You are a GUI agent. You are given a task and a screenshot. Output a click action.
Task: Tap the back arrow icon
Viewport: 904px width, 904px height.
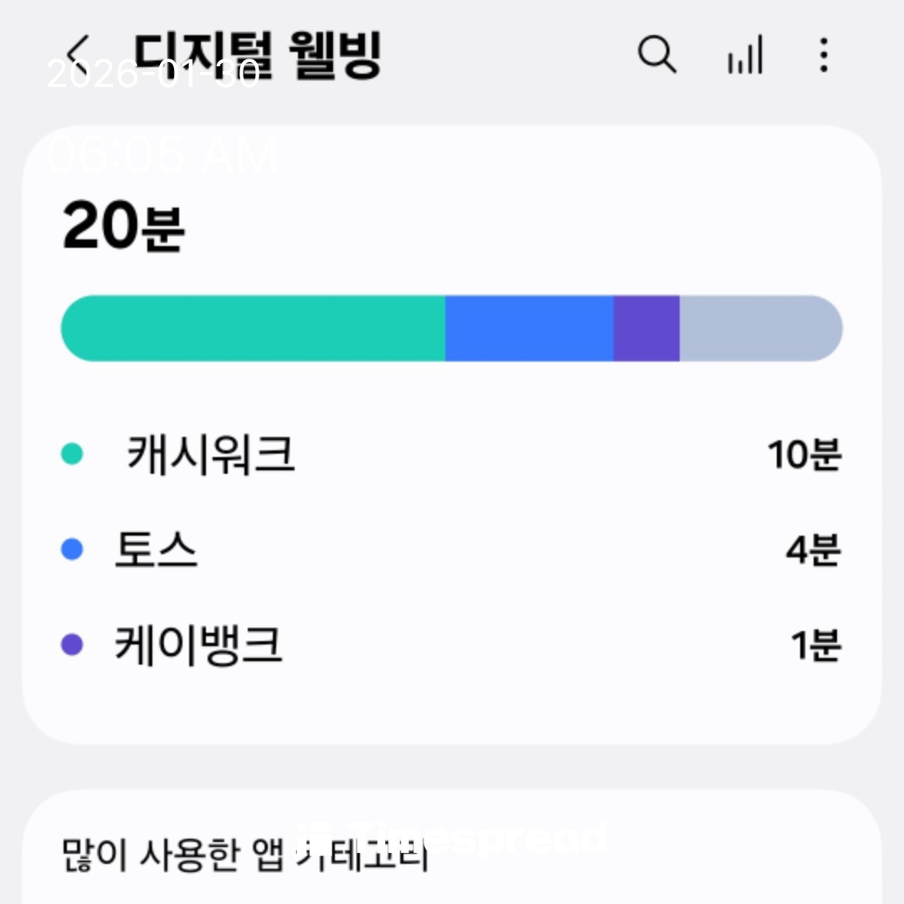(x=78, y=55)
